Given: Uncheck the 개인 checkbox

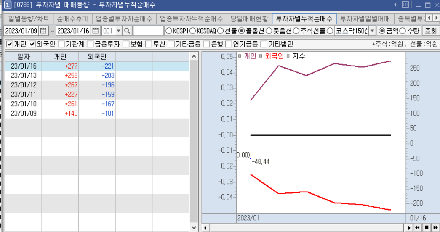Looking at the screenshot, I should (x=10, y=44).
